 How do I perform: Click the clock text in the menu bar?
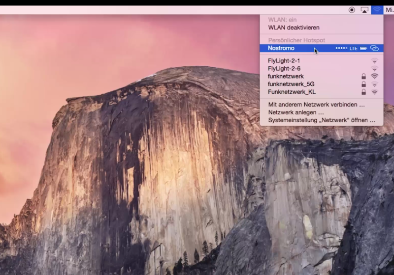click(x=389, y=10)
